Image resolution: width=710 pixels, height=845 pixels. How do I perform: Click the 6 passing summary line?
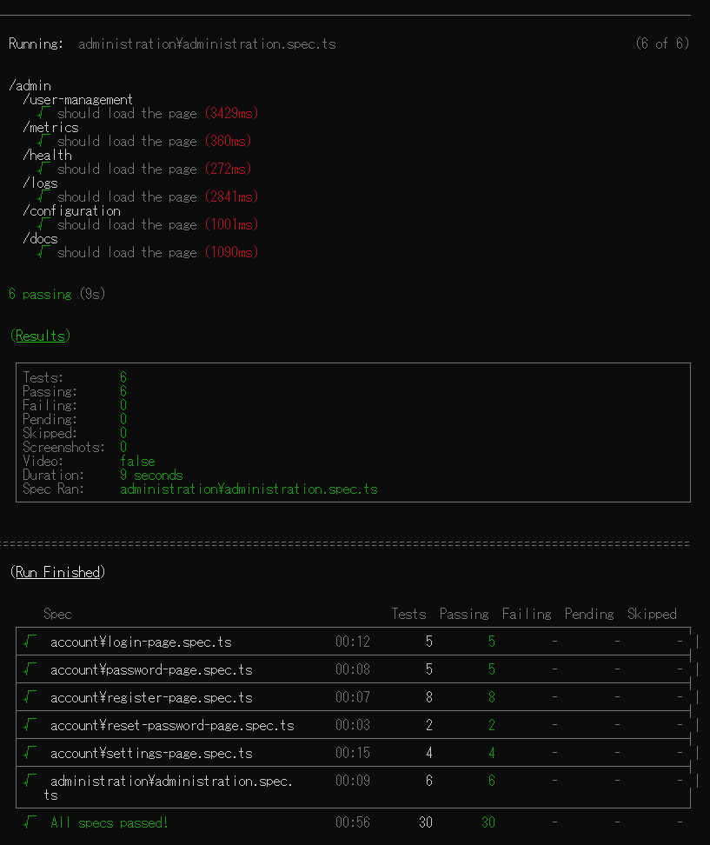pyautogui.click(x=57, y=294)
